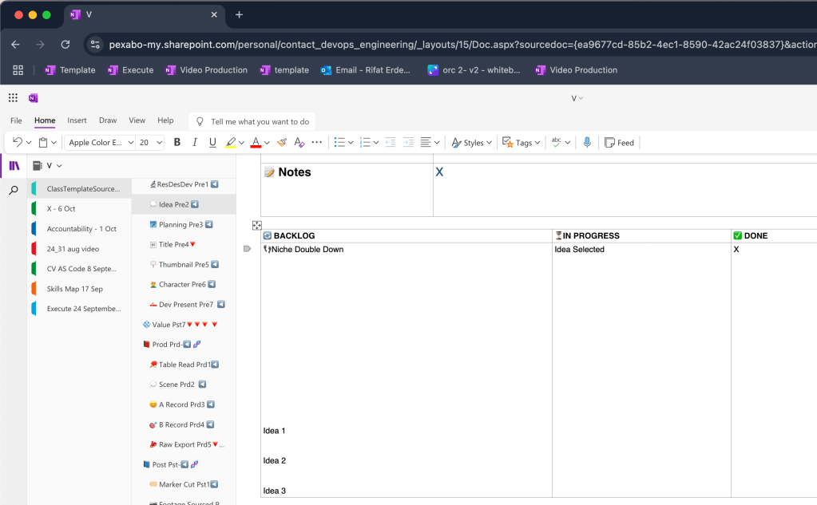This screenshot has width=817, height=505.
Task: Insert a numbered list
Action: [x=365, y=142]
